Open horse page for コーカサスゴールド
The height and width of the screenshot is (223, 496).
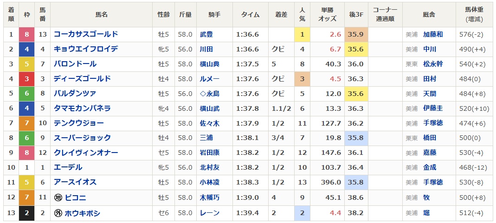pyautogui.click(x=86, y=34)
